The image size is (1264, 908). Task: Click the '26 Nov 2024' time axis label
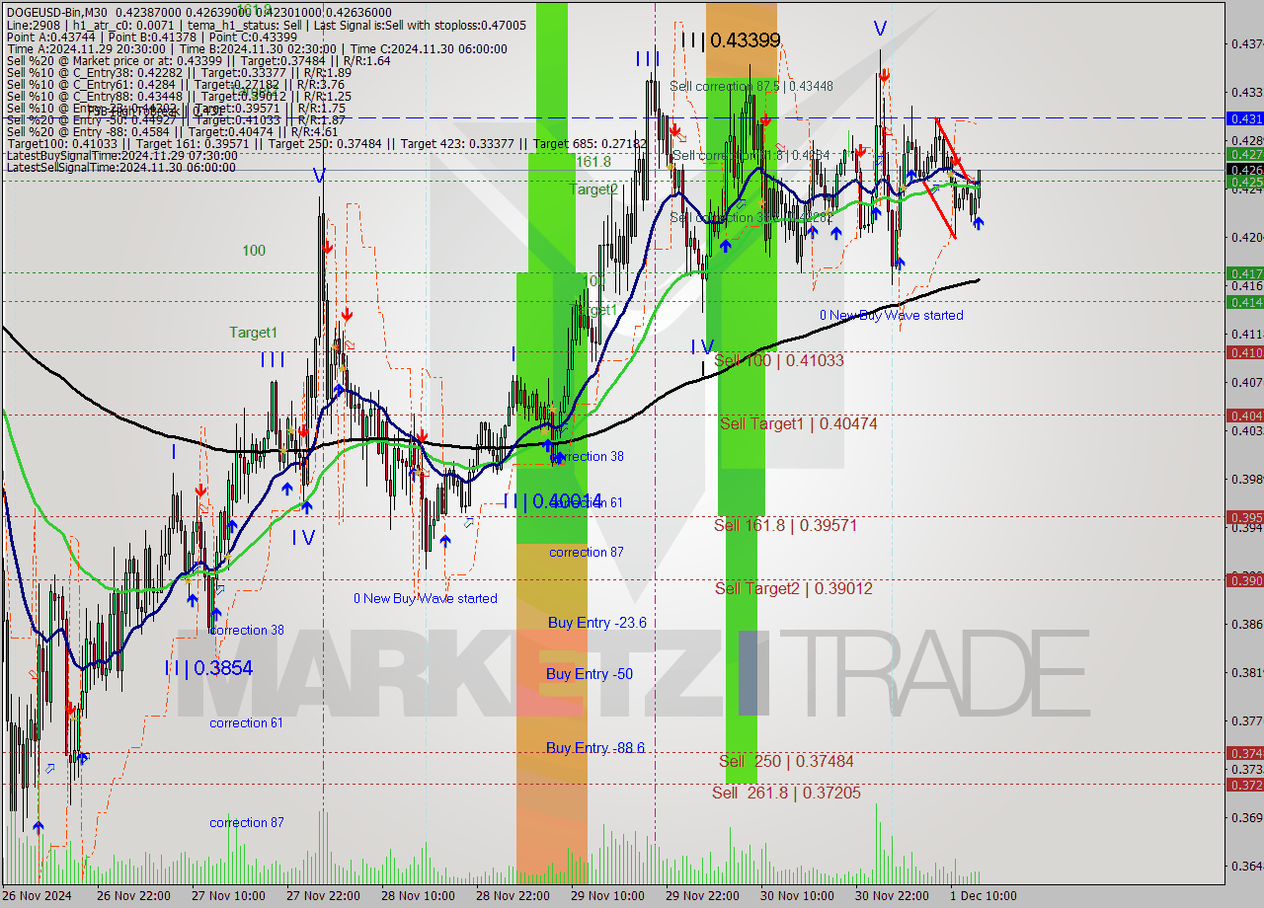[37, 896]
